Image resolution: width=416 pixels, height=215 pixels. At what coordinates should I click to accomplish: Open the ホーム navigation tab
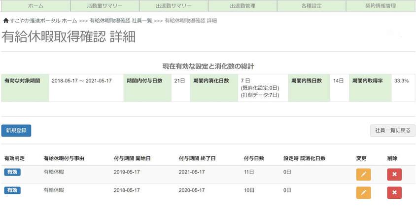click(x=35, y=6)
